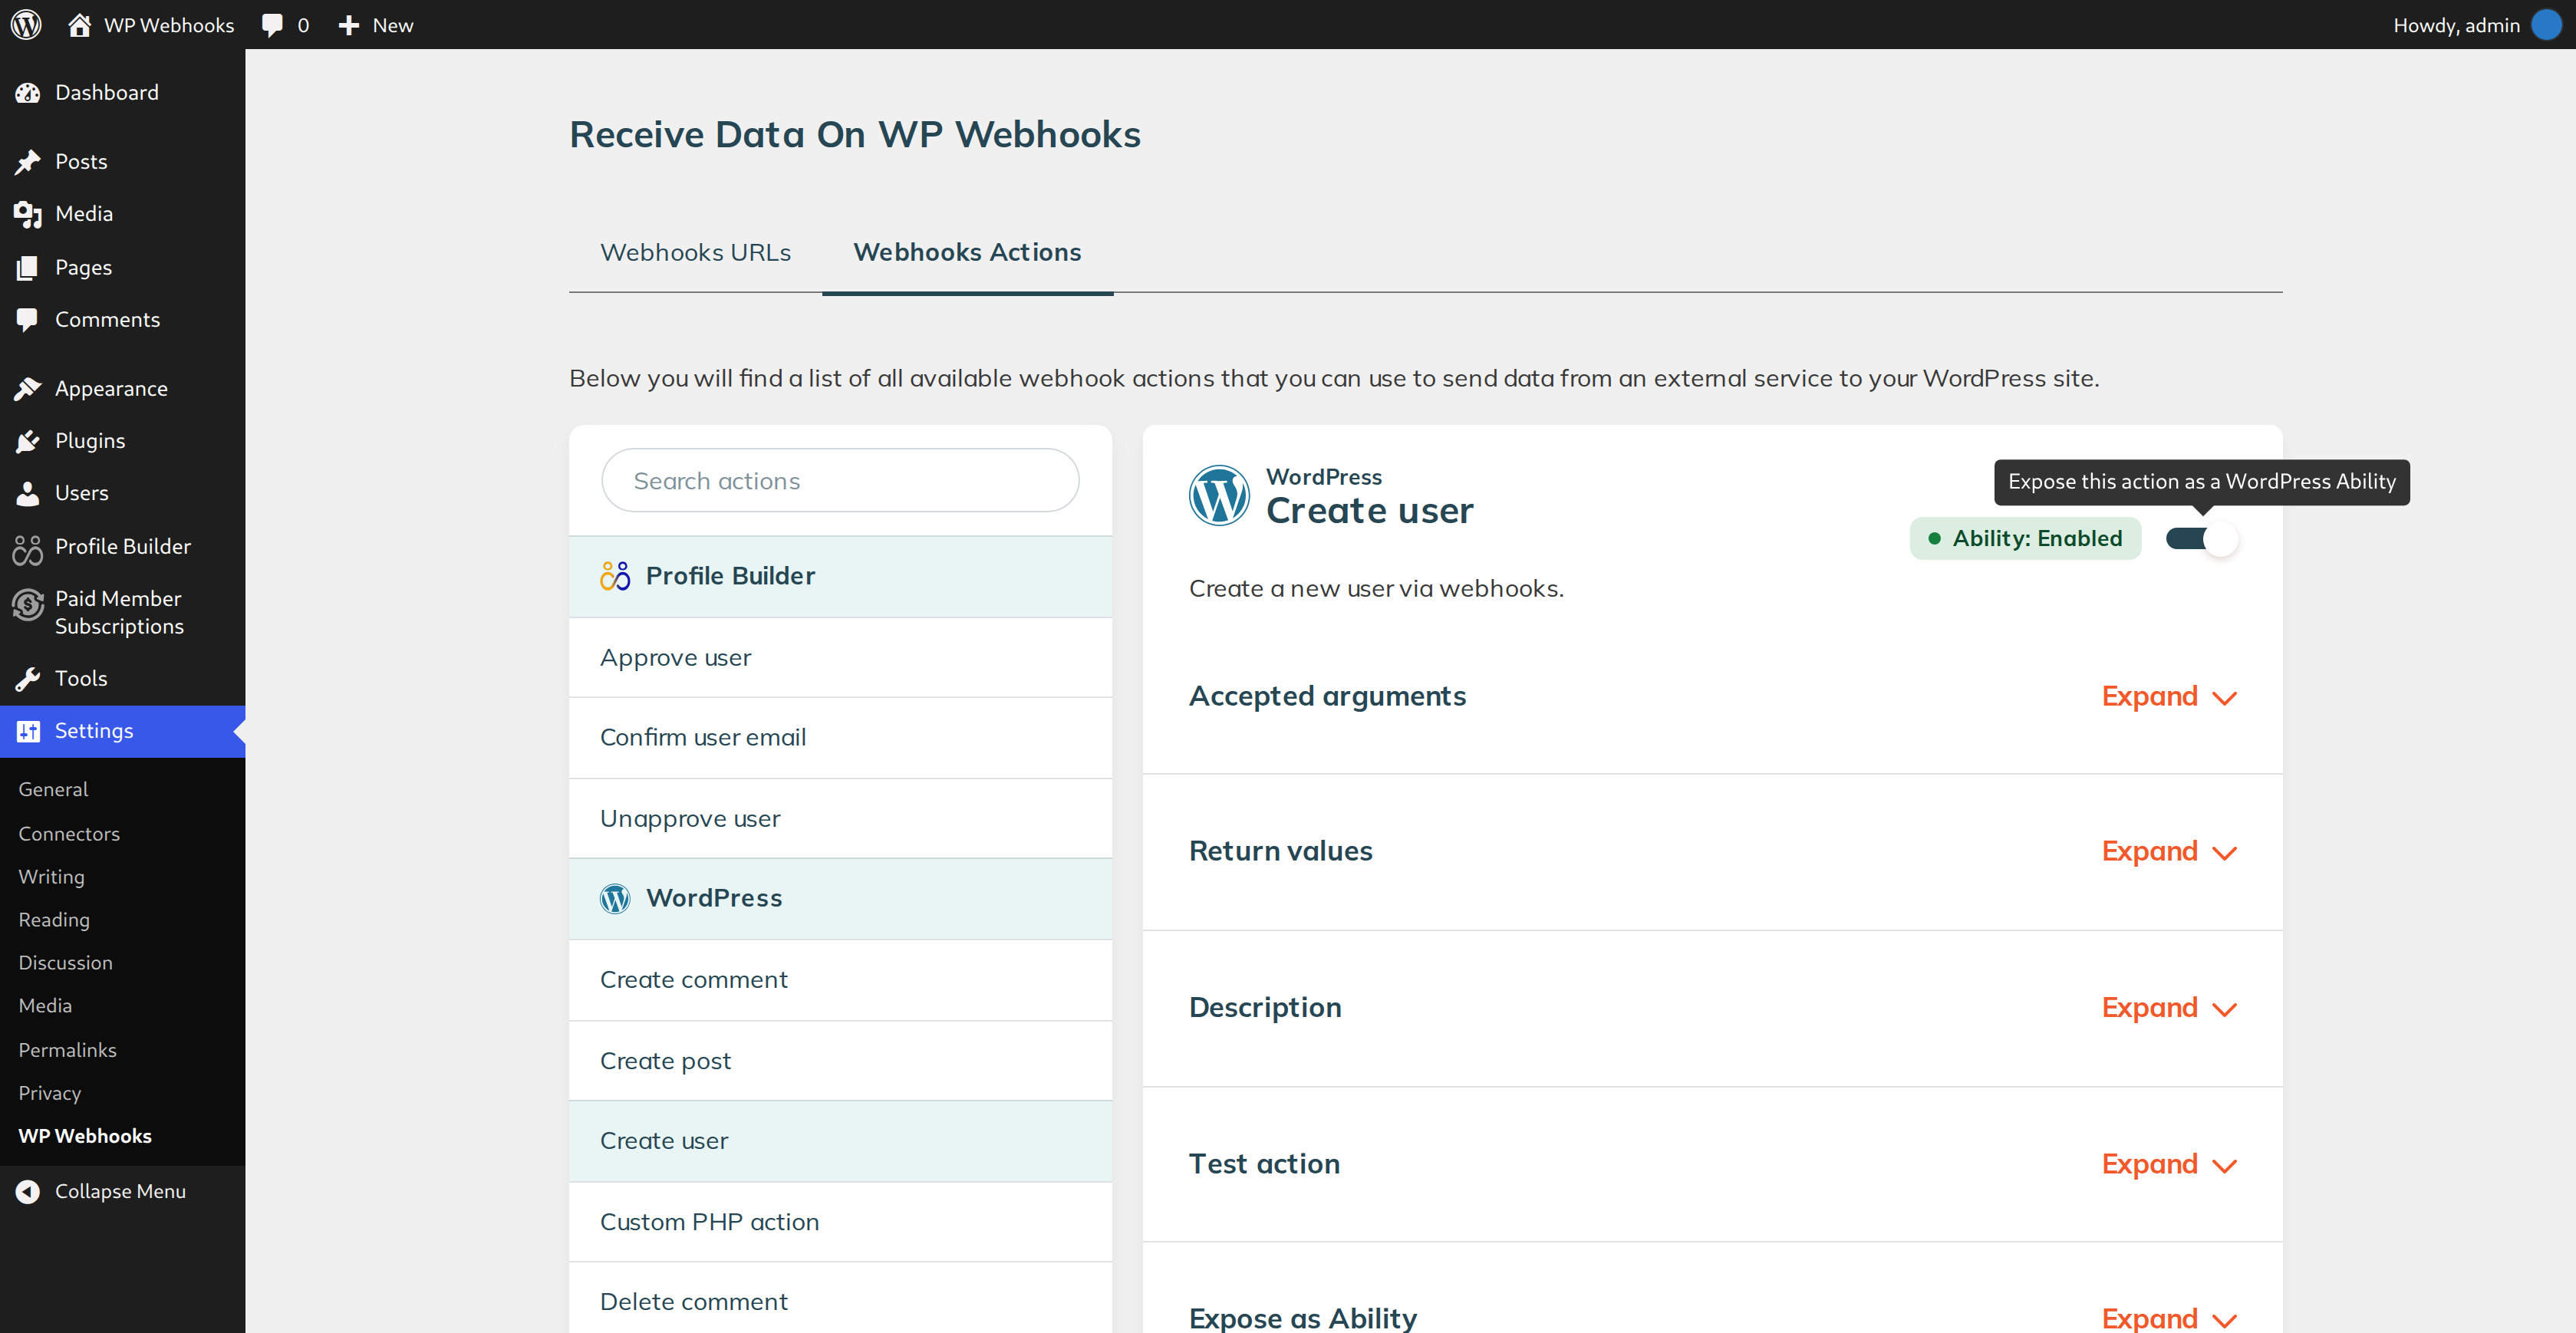Click the WordPress logo in admin bar
The image size is (2576, 1333).
pyautogui.click(x=26, y=24)
